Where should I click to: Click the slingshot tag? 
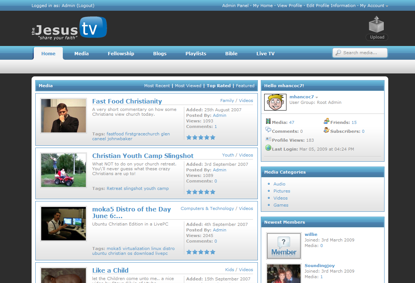tap(133, 188)
